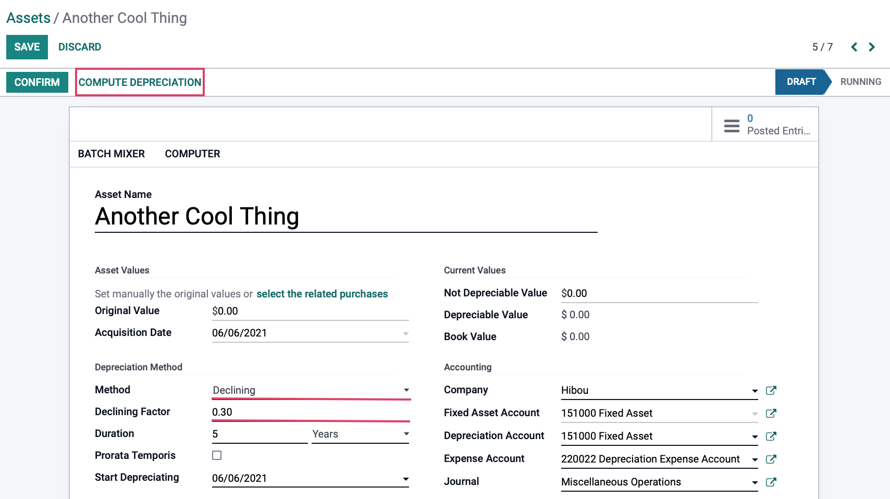The height and width of the screenshot is (499, 890).
Task: Edit the Declining Factor field
Action: [310, 412]
